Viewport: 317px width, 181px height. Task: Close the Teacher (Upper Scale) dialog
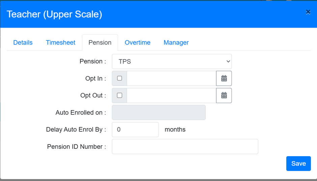click(x=308, y=12)
